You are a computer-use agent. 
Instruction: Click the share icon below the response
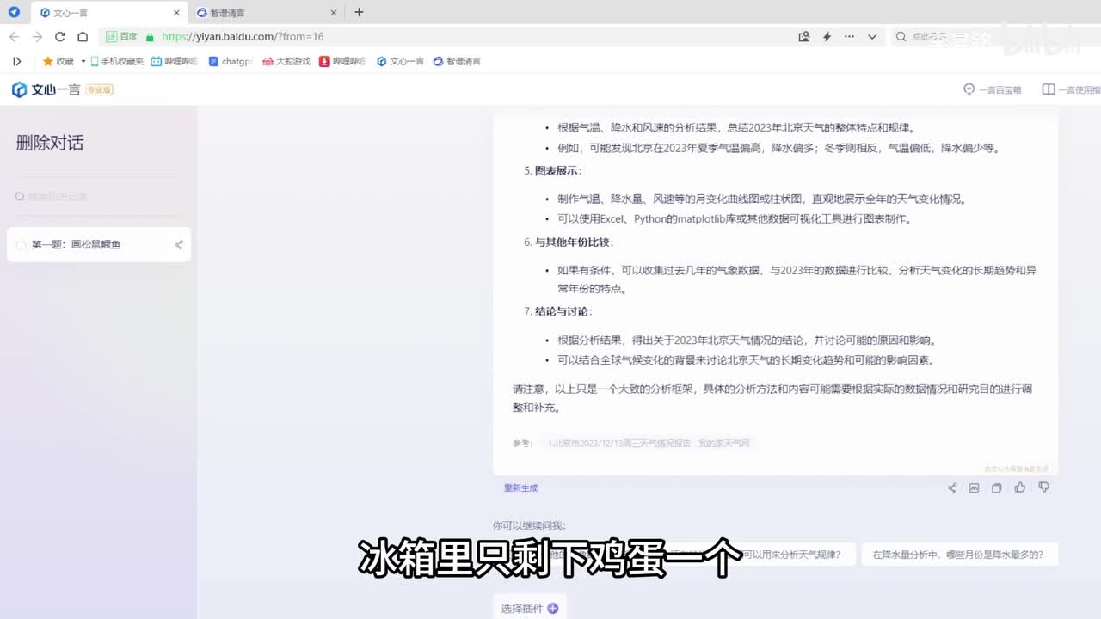tap(952, 488)
